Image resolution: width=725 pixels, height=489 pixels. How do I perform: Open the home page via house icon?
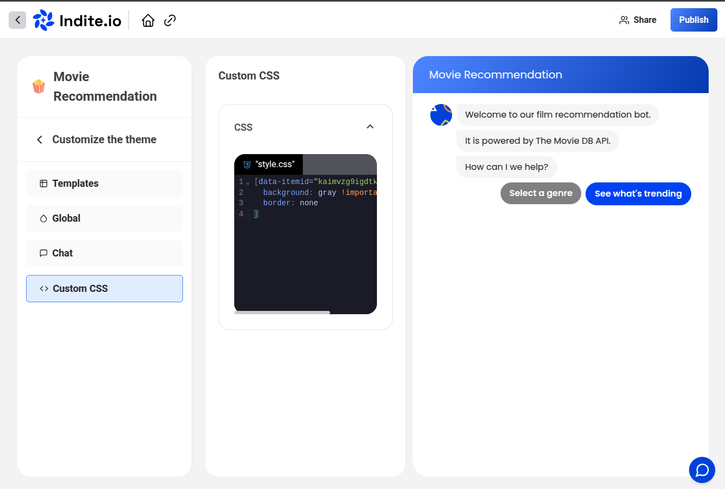(x=148, y=20)
